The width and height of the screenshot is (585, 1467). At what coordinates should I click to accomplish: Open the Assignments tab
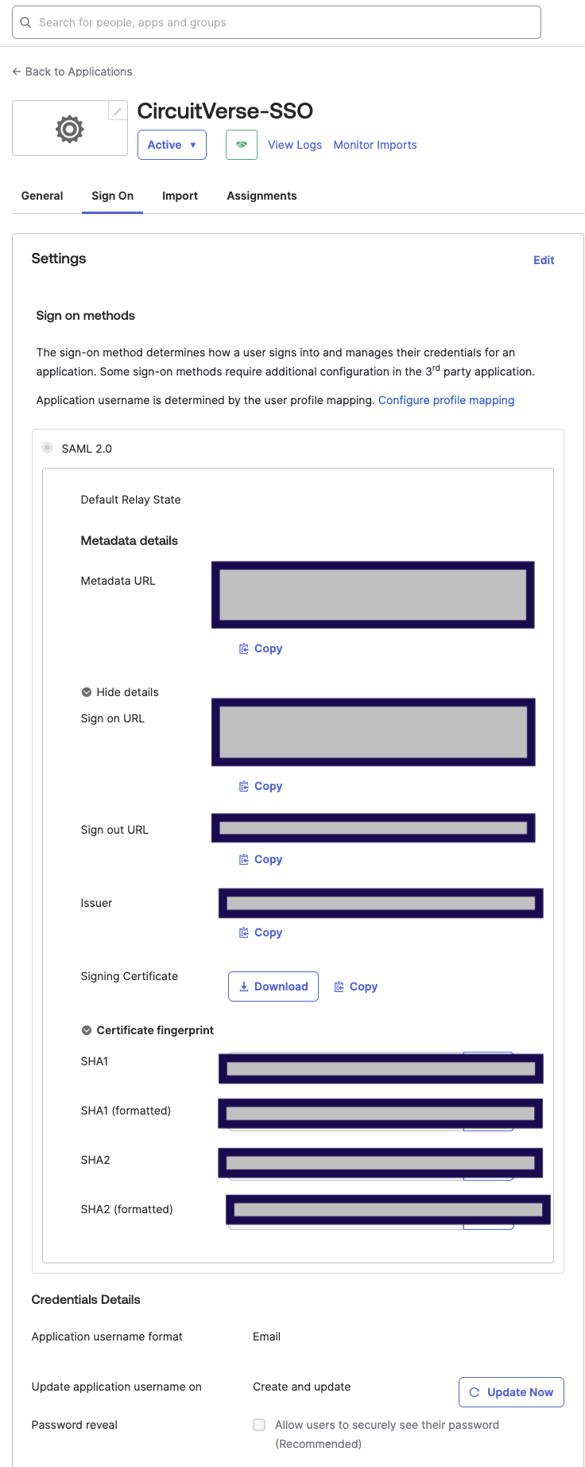(262, 196)
